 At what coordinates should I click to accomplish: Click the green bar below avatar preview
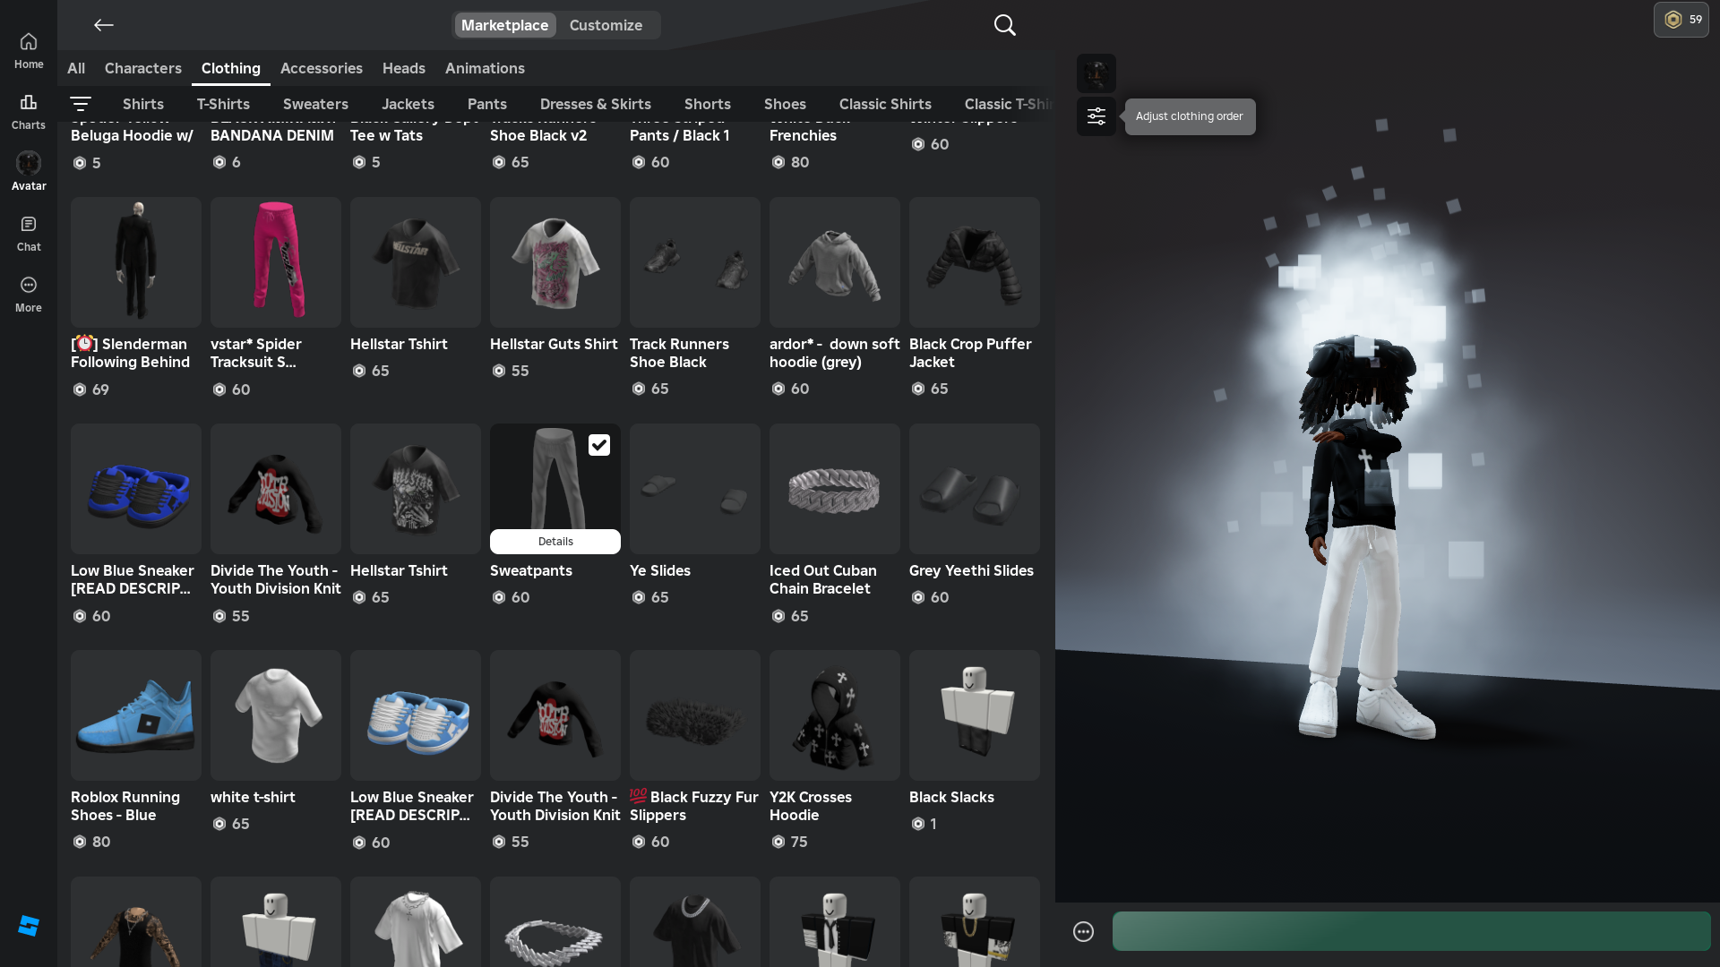click(x=1411, y=931)
